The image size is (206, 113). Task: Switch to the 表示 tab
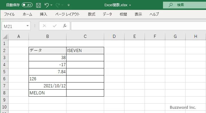pos(138,14)
